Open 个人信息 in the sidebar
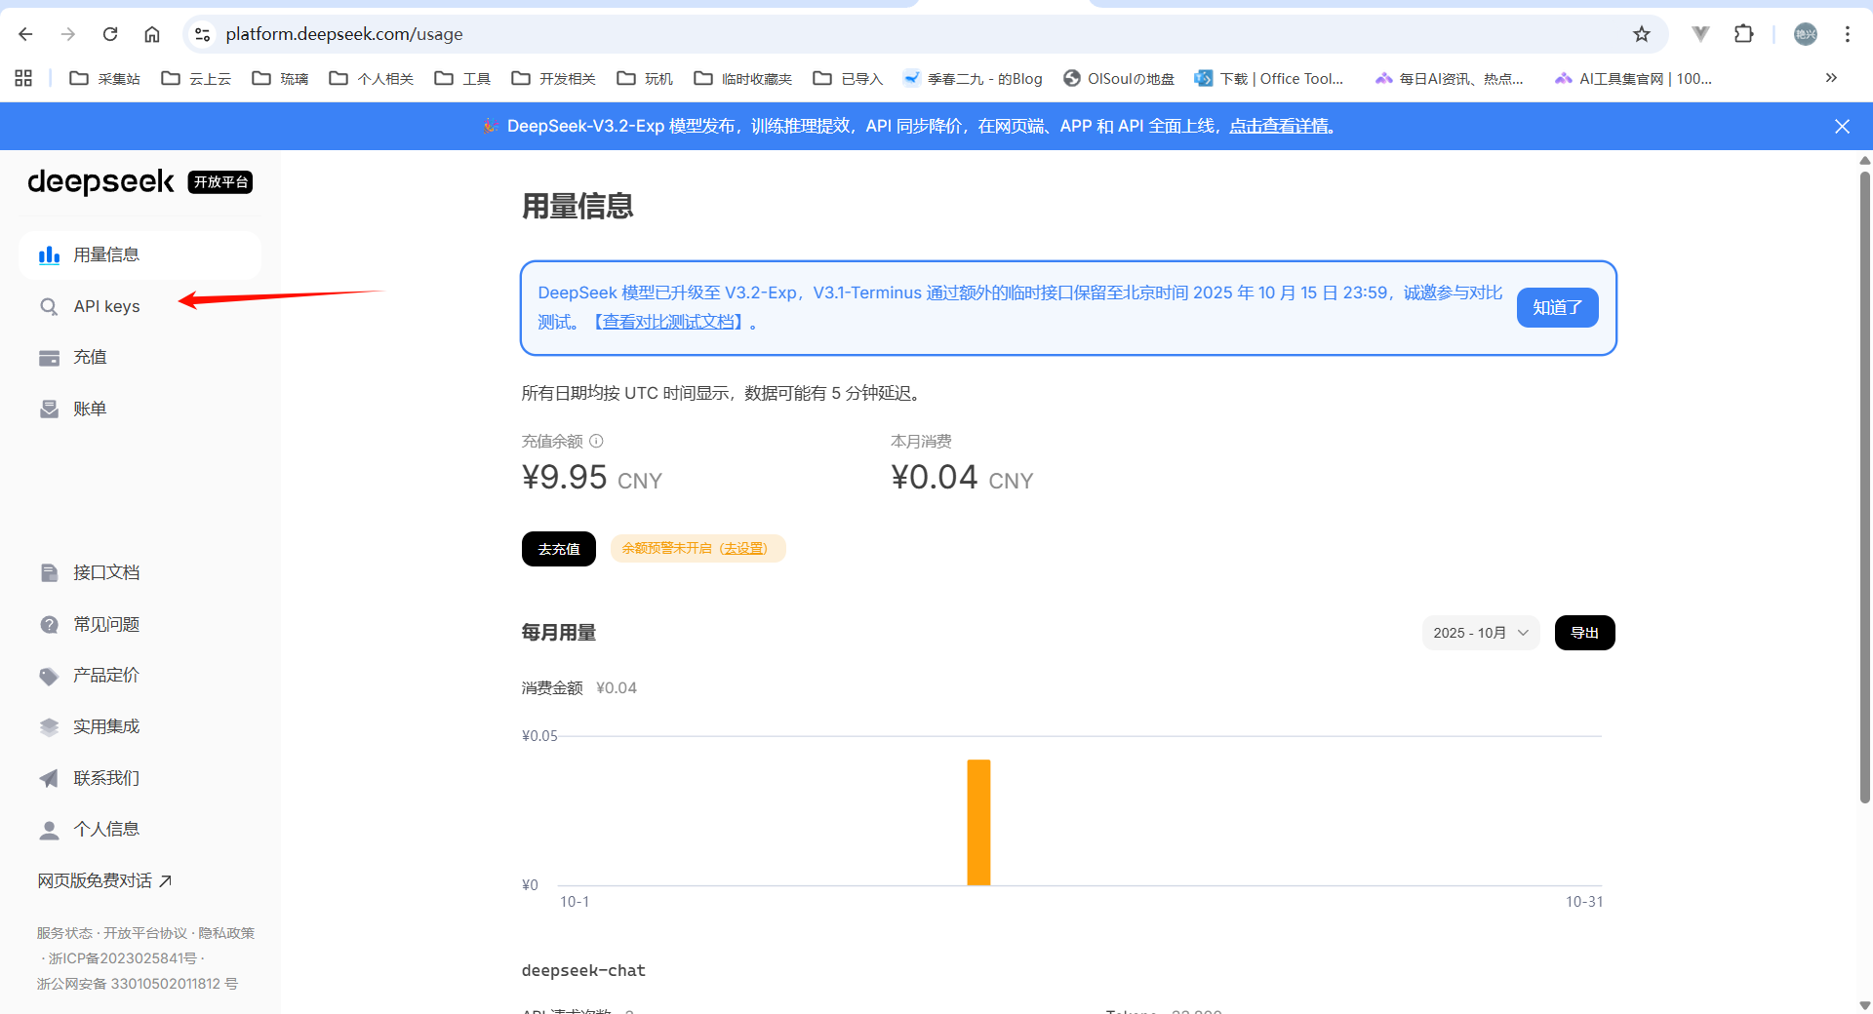This screenshot has height=1014, width=1873. click(x=105, y=830)
